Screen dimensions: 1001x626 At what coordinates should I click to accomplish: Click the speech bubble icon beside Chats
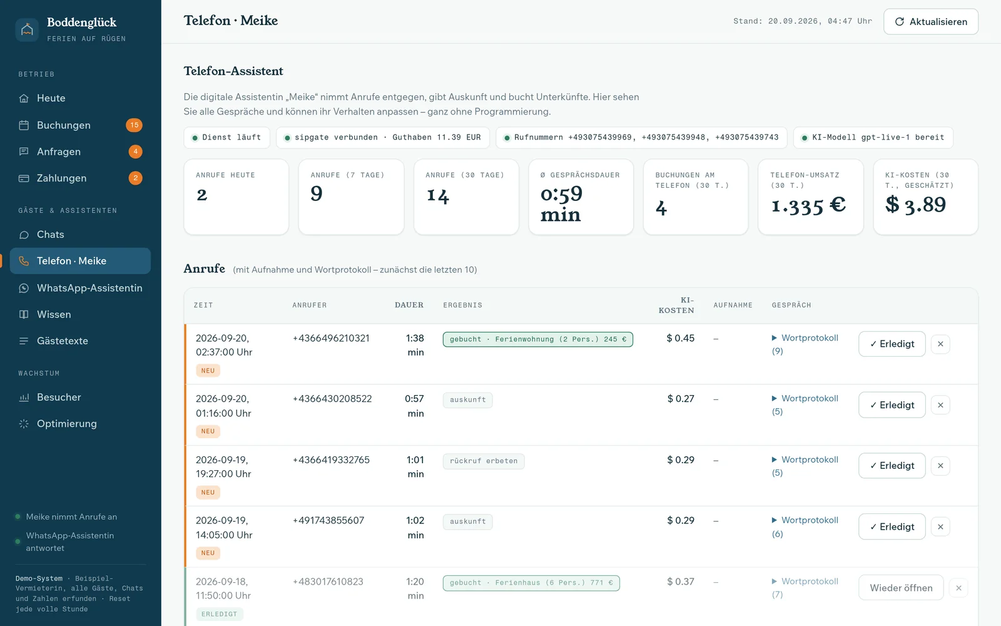(x=24, y=235)
